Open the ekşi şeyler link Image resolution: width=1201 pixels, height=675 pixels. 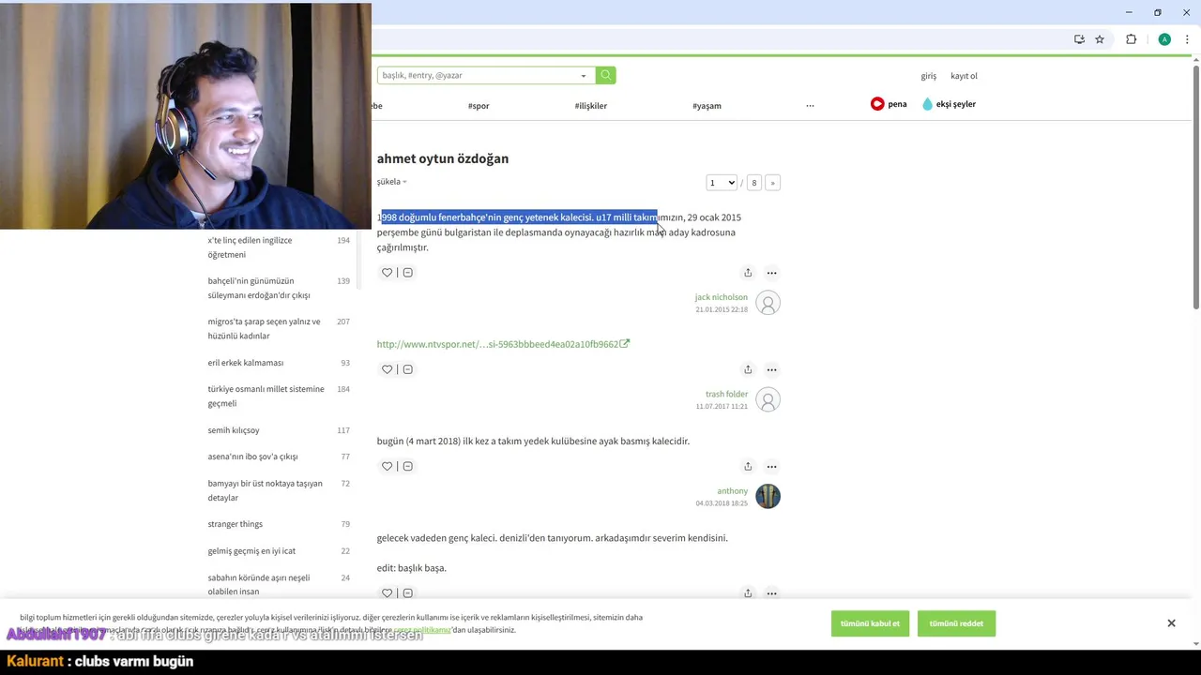(949, 104)
